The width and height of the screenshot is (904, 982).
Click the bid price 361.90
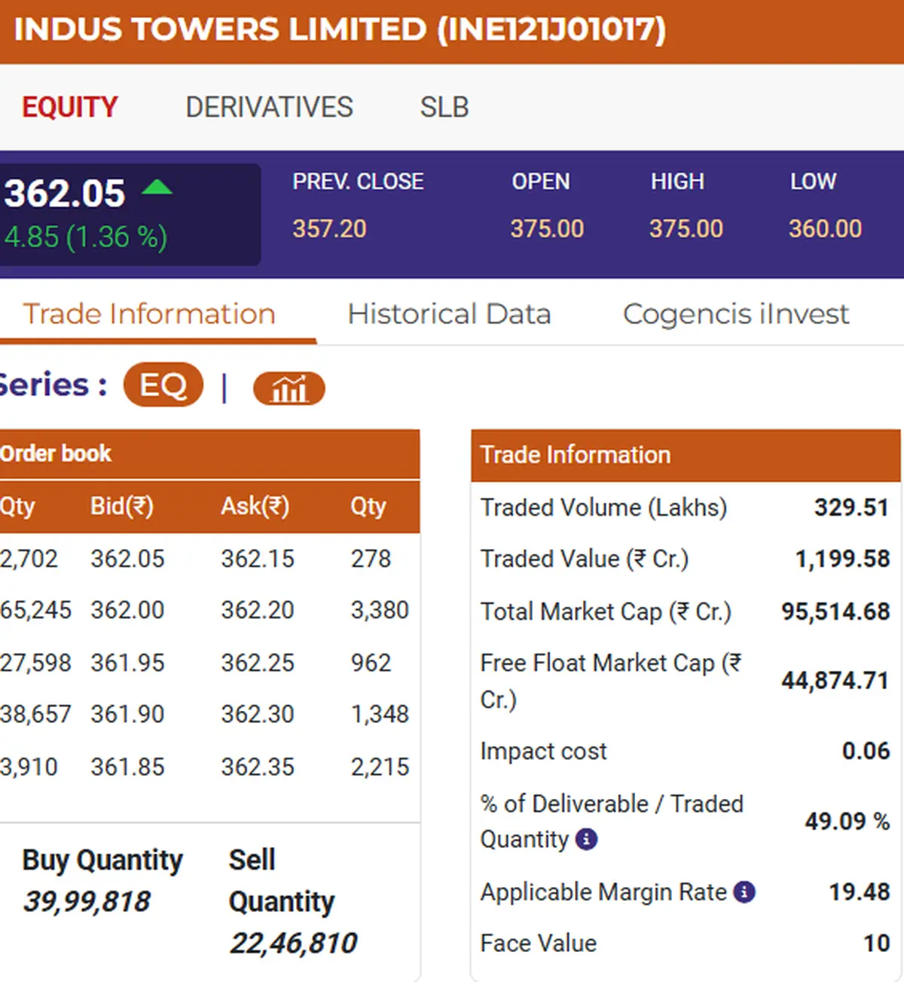pyautogui.click(x=127, y=714)
